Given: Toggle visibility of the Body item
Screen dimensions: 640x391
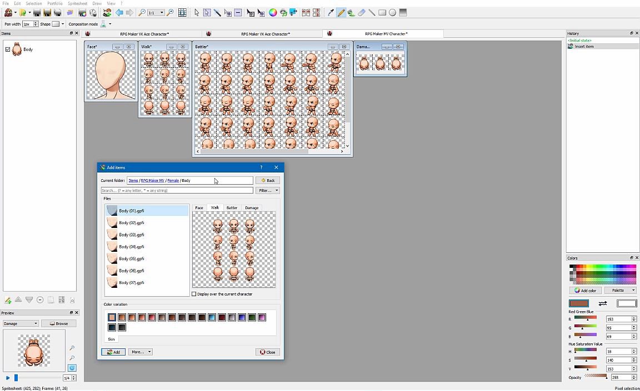Looking at the screenshot, I should click(x=8, y=49).
